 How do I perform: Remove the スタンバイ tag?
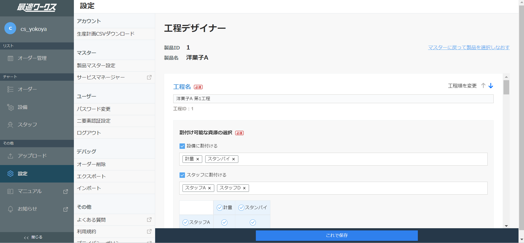[233, 159]
